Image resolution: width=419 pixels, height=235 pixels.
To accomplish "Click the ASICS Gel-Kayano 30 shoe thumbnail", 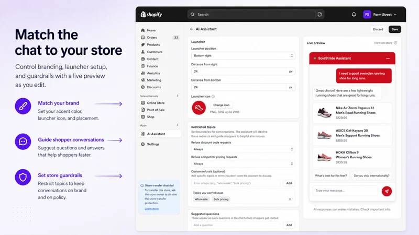I will pyautogui.click(x=324, y=135).
